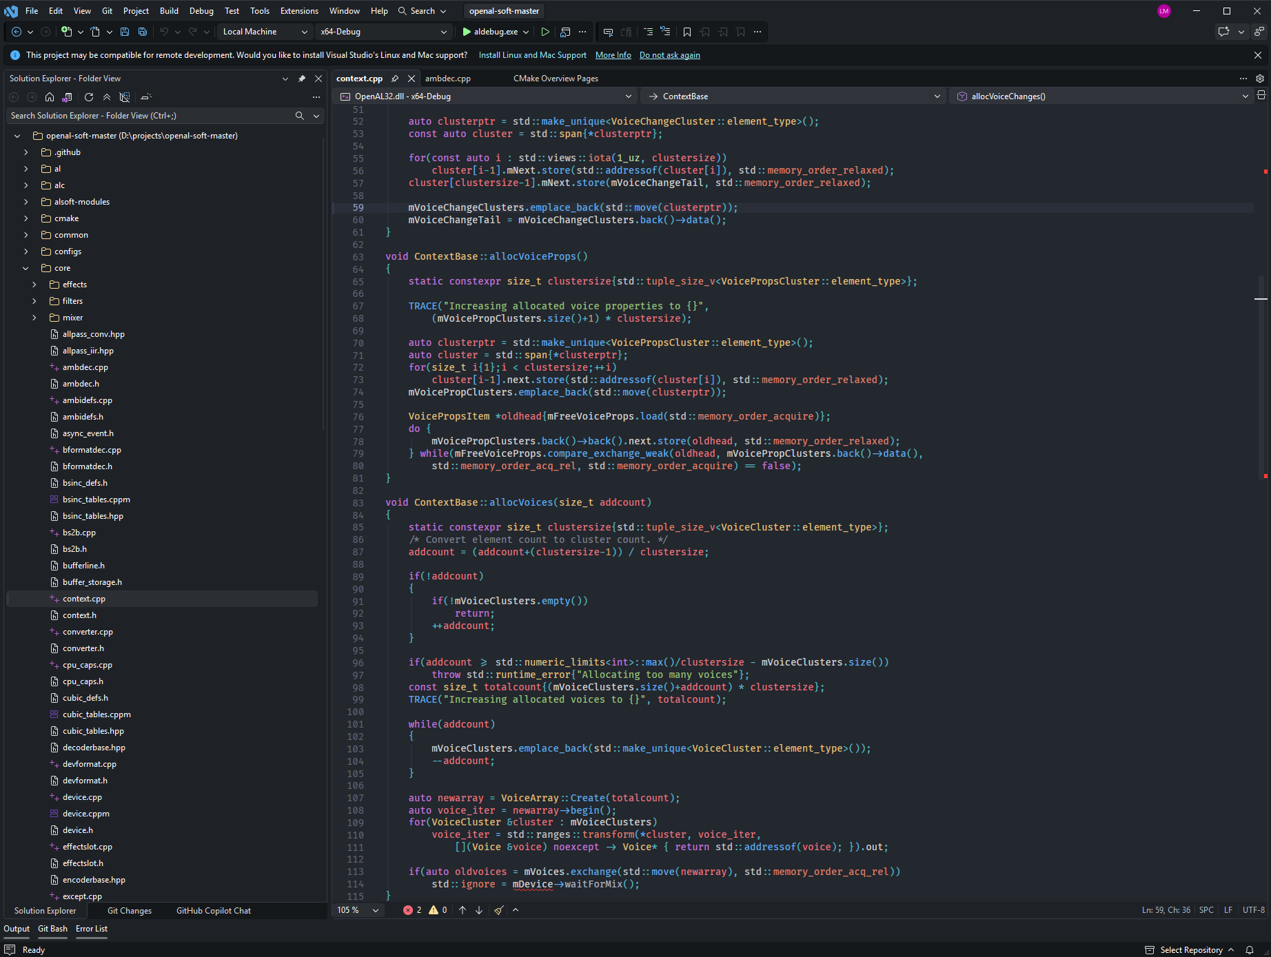
Task: Collapse the core folder
Action: (x=26, y=268)
